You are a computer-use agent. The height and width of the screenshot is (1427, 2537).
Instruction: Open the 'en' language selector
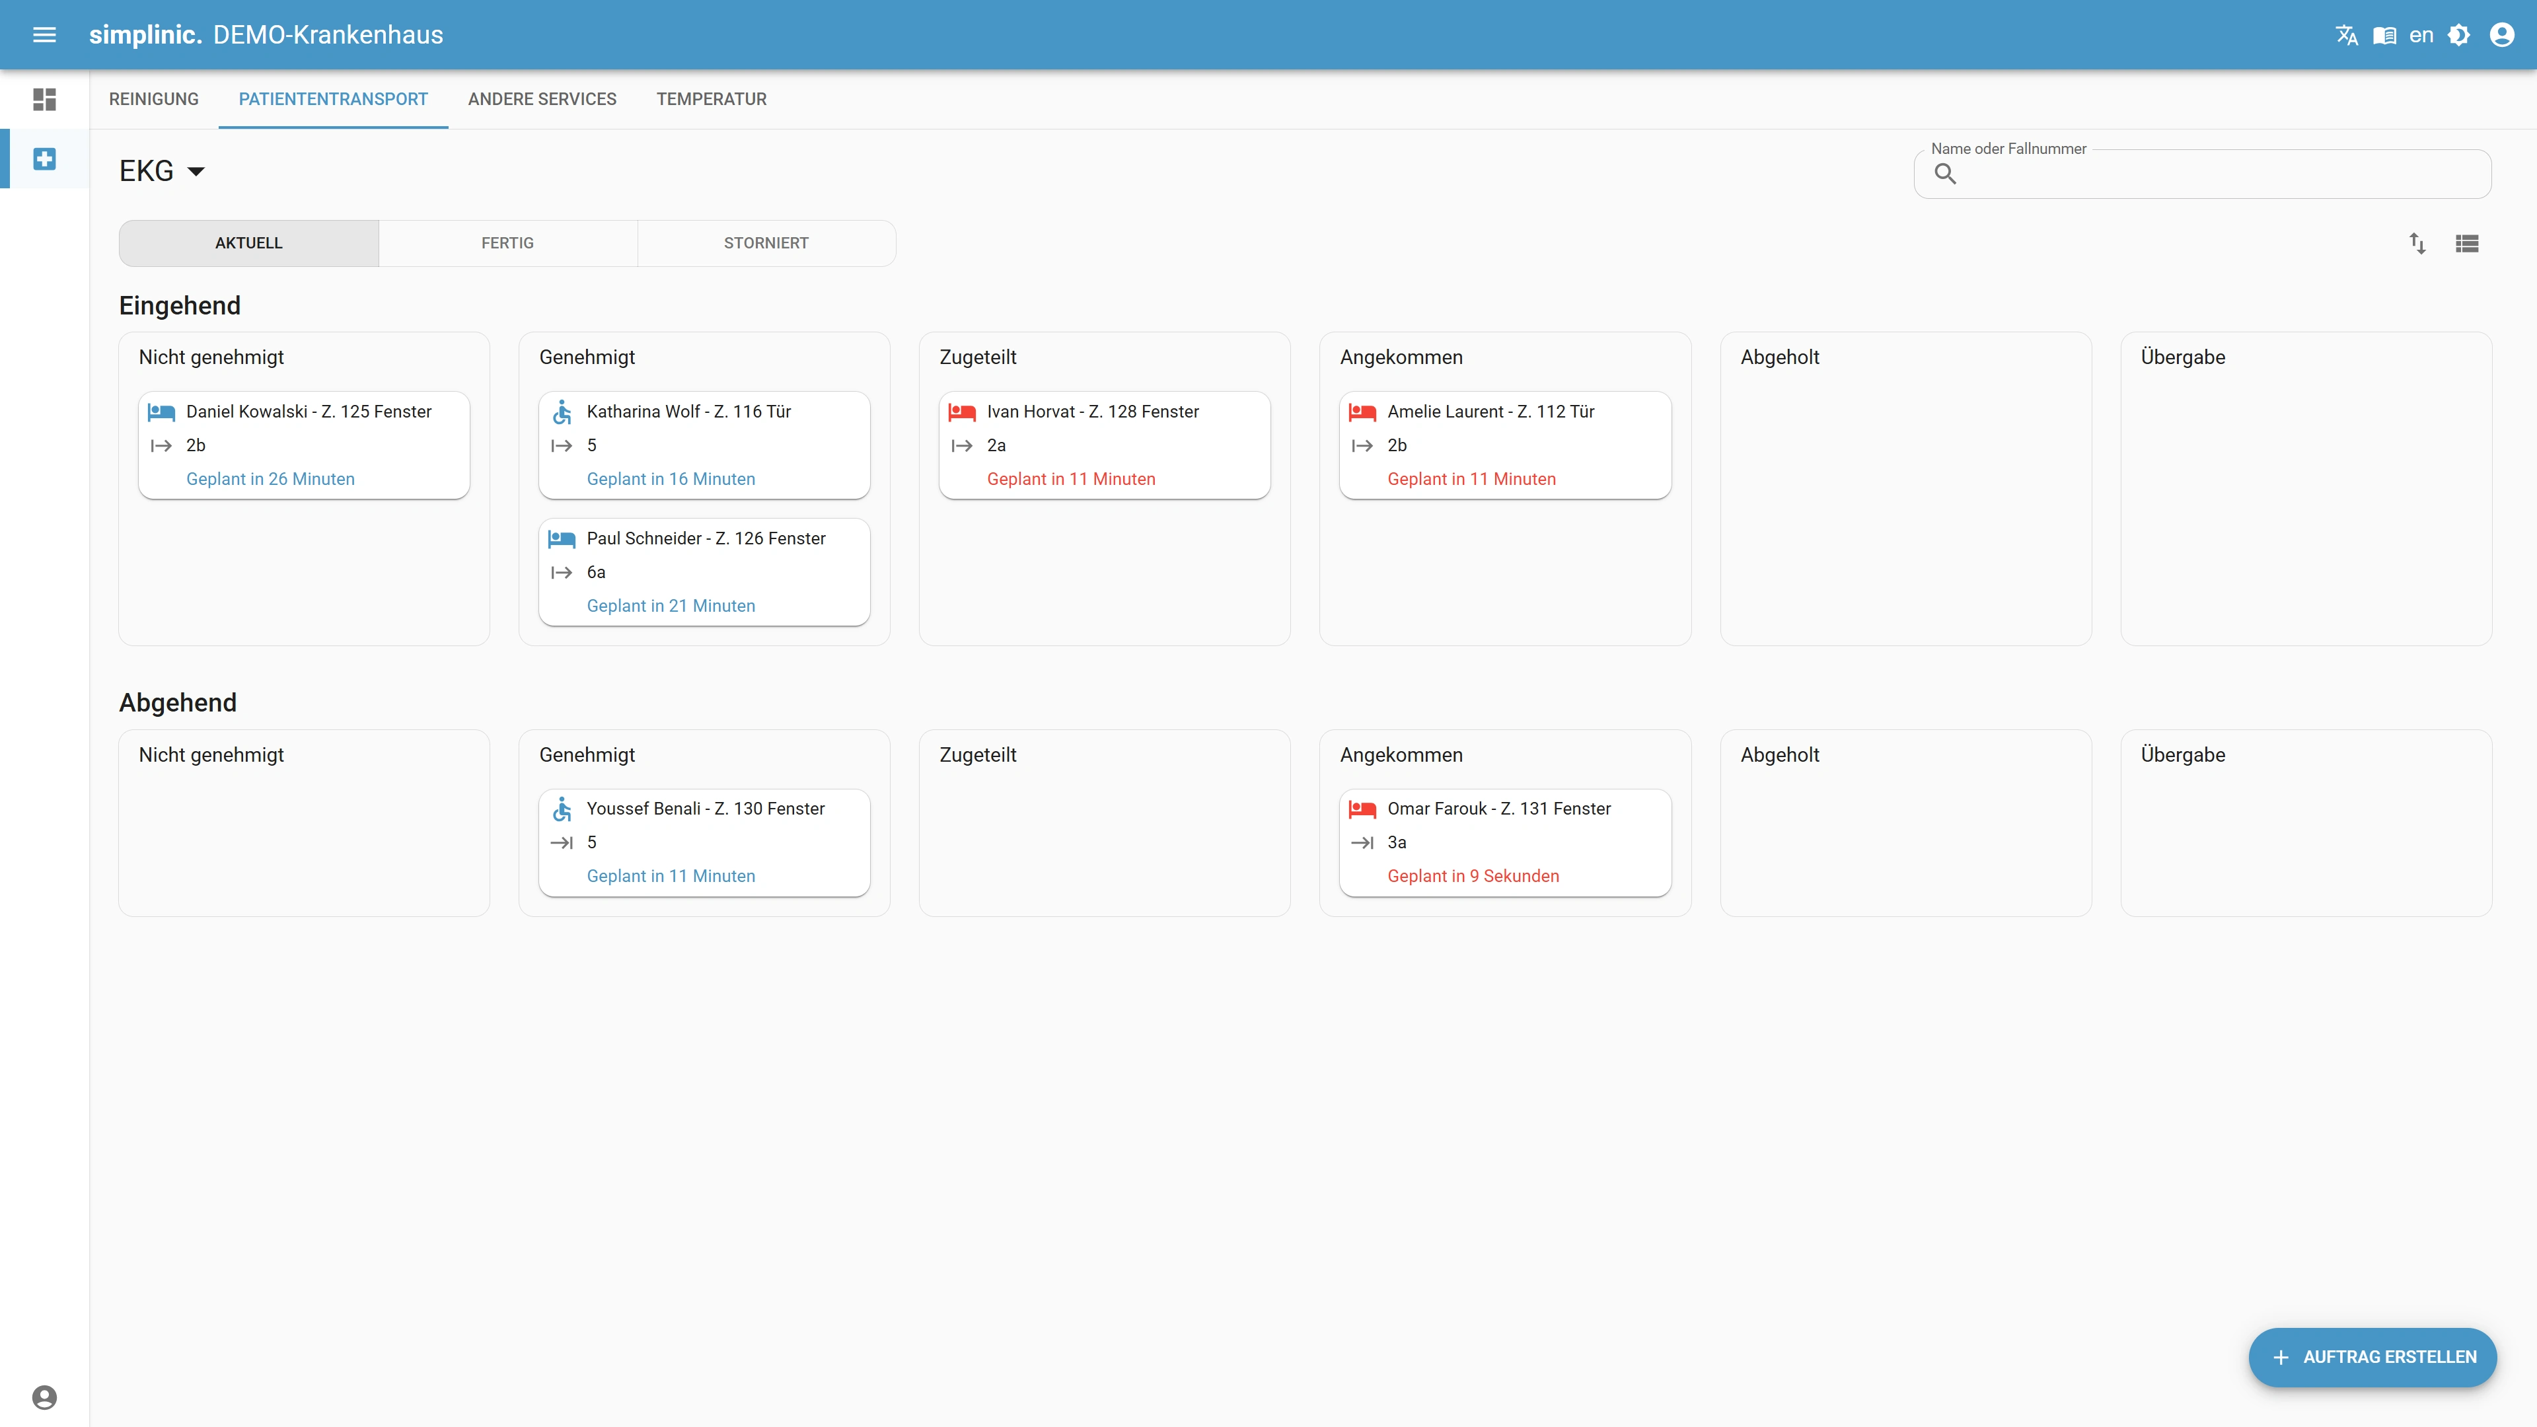tap(2421, 36)
